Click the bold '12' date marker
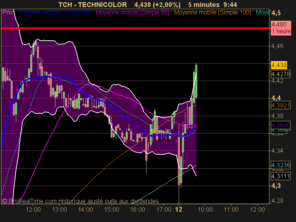The image size is (296, 222). (179, 209)
